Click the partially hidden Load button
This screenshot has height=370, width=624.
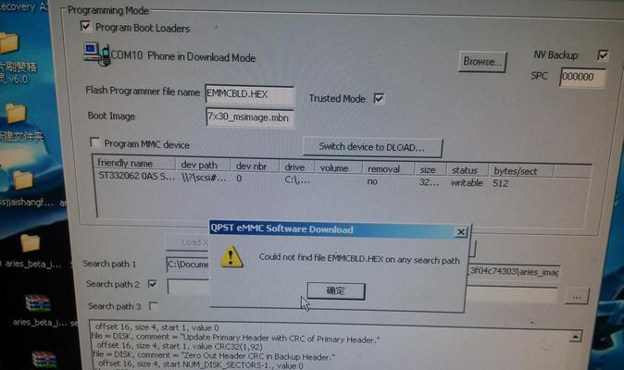[x=187, y=242]
